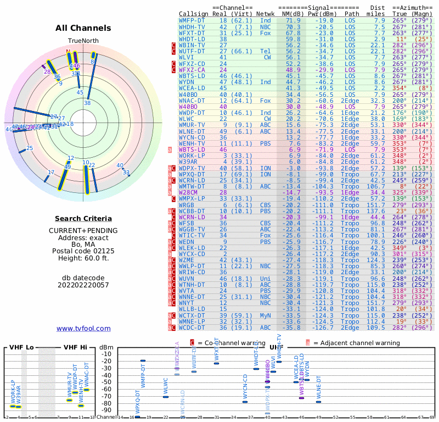Click the WLWC marker in the UHF spectrum chart

coord(166,397)
